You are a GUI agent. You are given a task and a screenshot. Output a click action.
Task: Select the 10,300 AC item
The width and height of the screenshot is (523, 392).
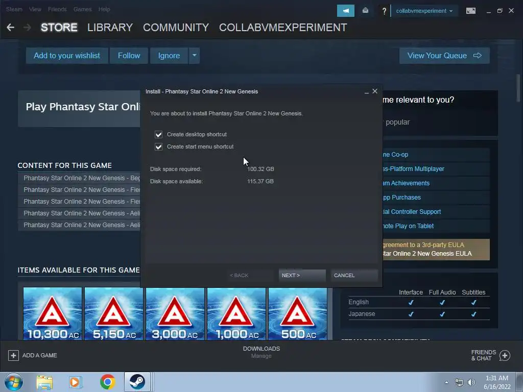(x=53, y=314)
